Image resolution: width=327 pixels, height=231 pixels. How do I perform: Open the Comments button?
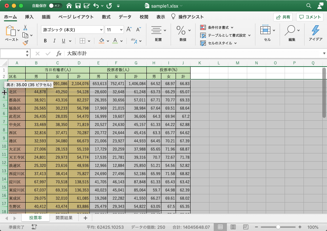click(310, 17)
